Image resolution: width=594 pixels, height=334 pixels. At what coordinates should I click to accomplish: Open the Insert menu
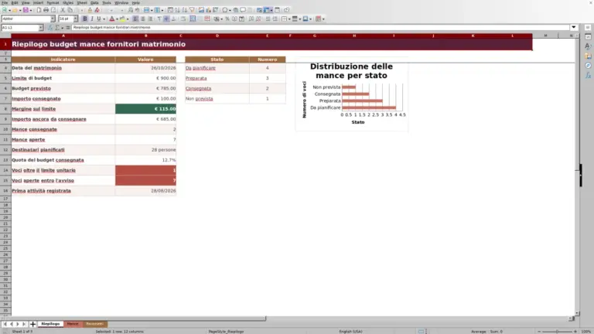pyautogui.click(x=38, y=2)
